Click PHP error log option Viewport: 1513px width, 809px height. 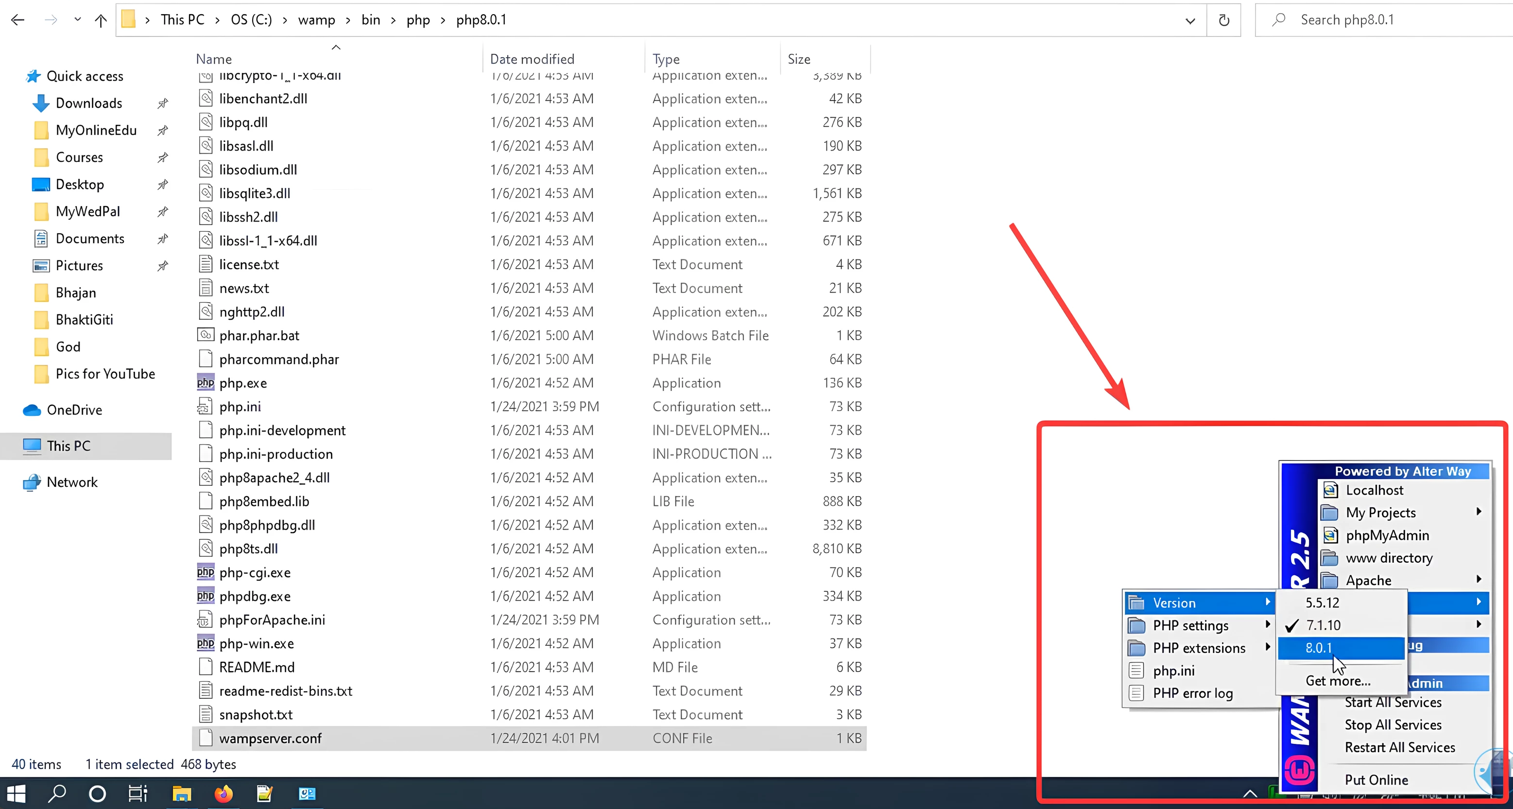(x=1193, y=693)
